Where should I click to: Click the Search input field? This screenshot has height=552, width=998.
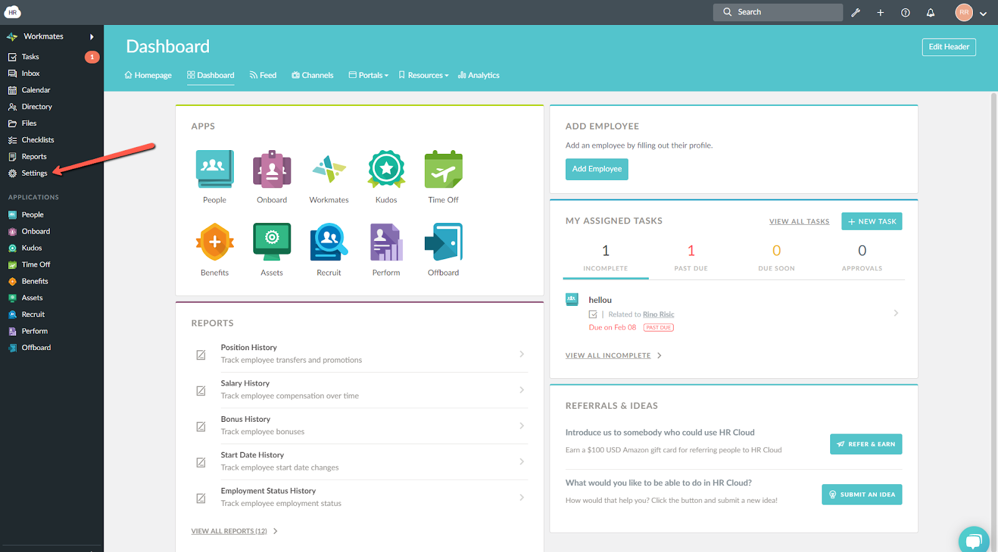[778, 12]
